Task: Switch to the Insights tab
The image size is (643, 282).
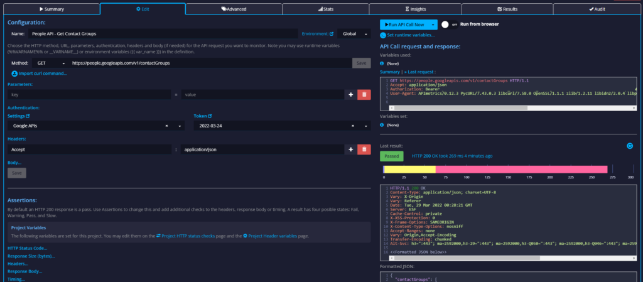Action: pos(416,9)
